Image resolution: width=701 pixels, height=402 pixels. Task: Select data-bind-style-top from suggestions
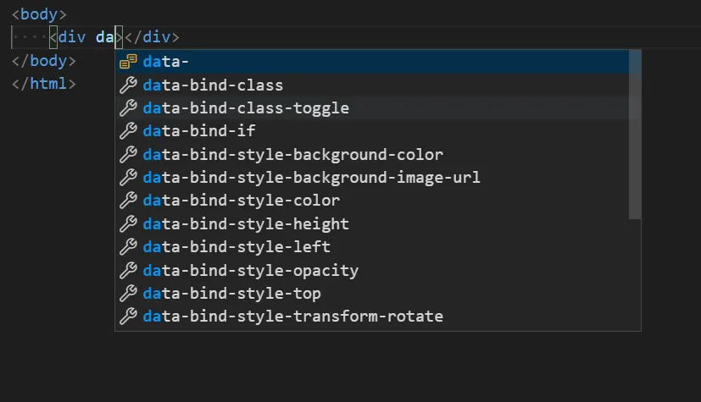[x=231, y=294]
